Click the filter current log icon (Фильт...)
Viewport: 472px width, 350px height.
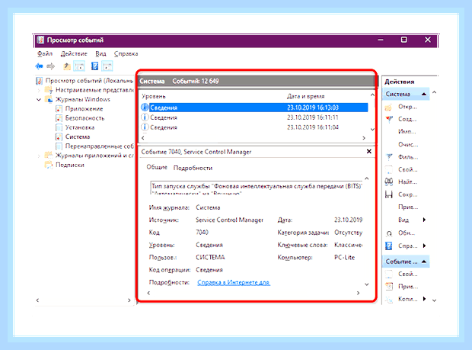point(389,157)
